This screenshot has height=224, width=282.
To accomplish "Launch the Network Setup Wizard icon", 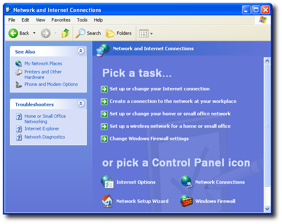I will (x=107, y=201).
